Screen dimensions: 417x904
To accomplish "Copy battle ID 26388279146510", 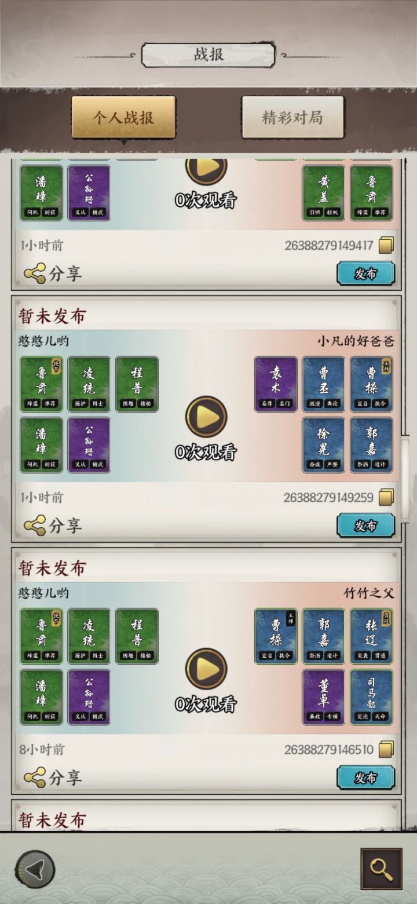I will [x=386, y=749].
